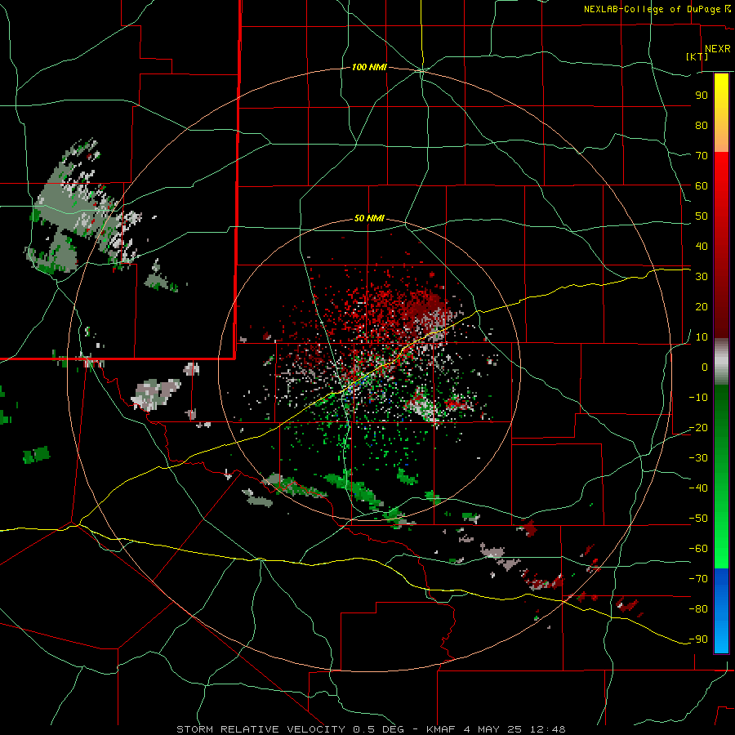
Task: Click the 10 value on velocity scale
Action: tap(702, 337)
